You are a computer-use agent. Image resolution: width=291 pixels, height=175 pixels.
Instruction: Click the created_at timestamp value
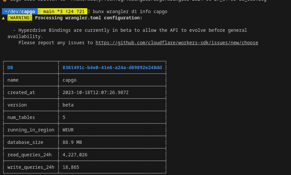click(95, 92)
